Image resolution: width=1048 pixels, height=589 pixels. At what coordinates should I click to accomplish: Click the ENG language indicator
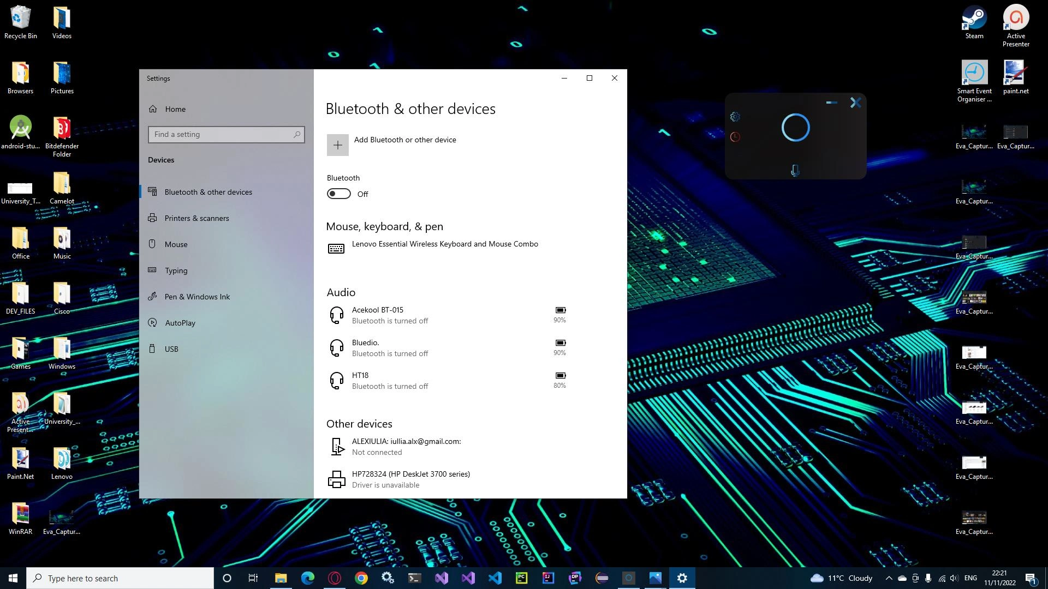tap(970, 578)
